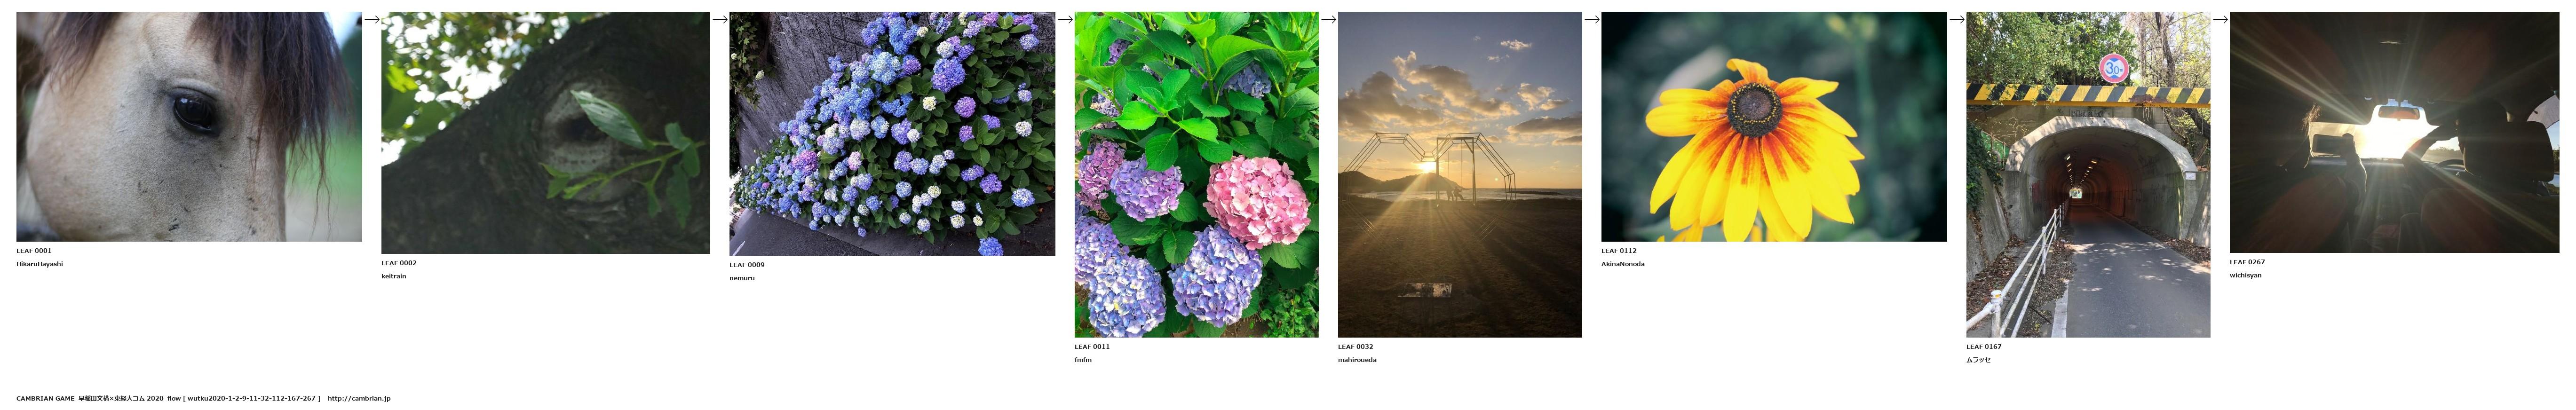The width and height of the screenshot is (2576, 410).
Task: Open the tree leaf photo LEAF 0002
Action: coord(545,132)
